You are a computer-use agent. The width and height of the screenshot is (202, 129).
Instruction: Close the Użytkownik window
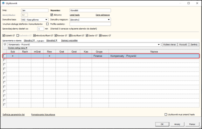coord(197,3)
